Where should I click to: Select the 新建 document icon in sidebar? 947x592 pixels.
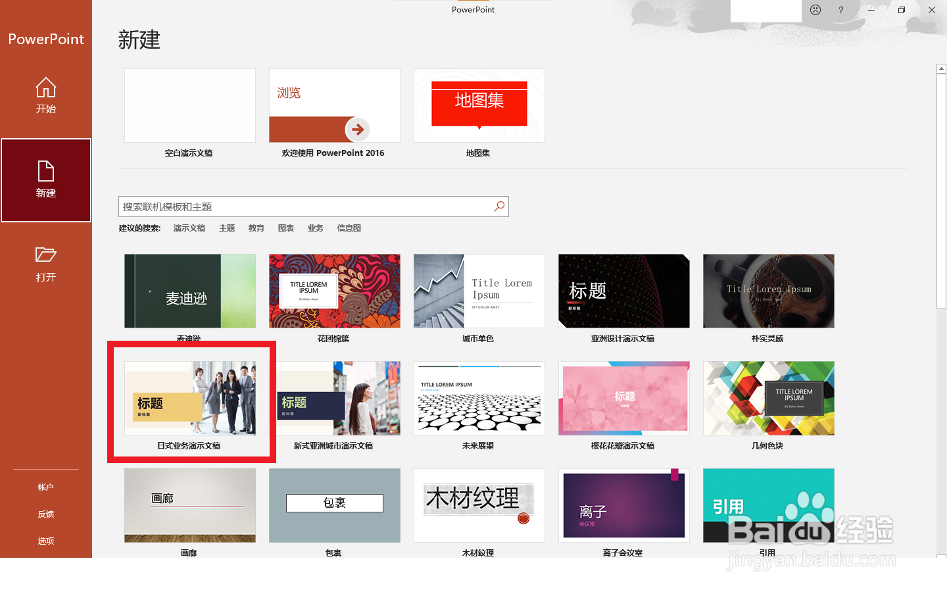point(46,171)
